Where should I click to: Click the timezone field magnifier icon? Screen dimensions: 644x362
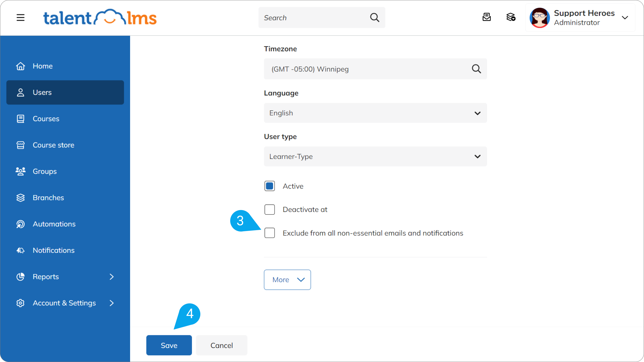pyautogui.click(x=476, y=69)
